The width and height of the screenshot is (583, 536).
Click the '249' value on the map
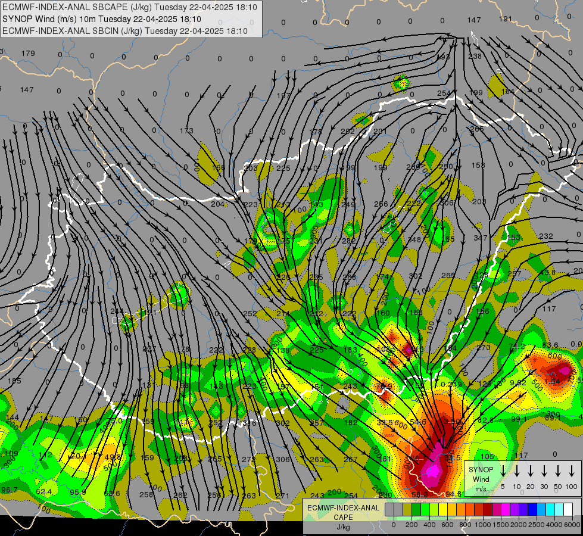click(348, 204)
